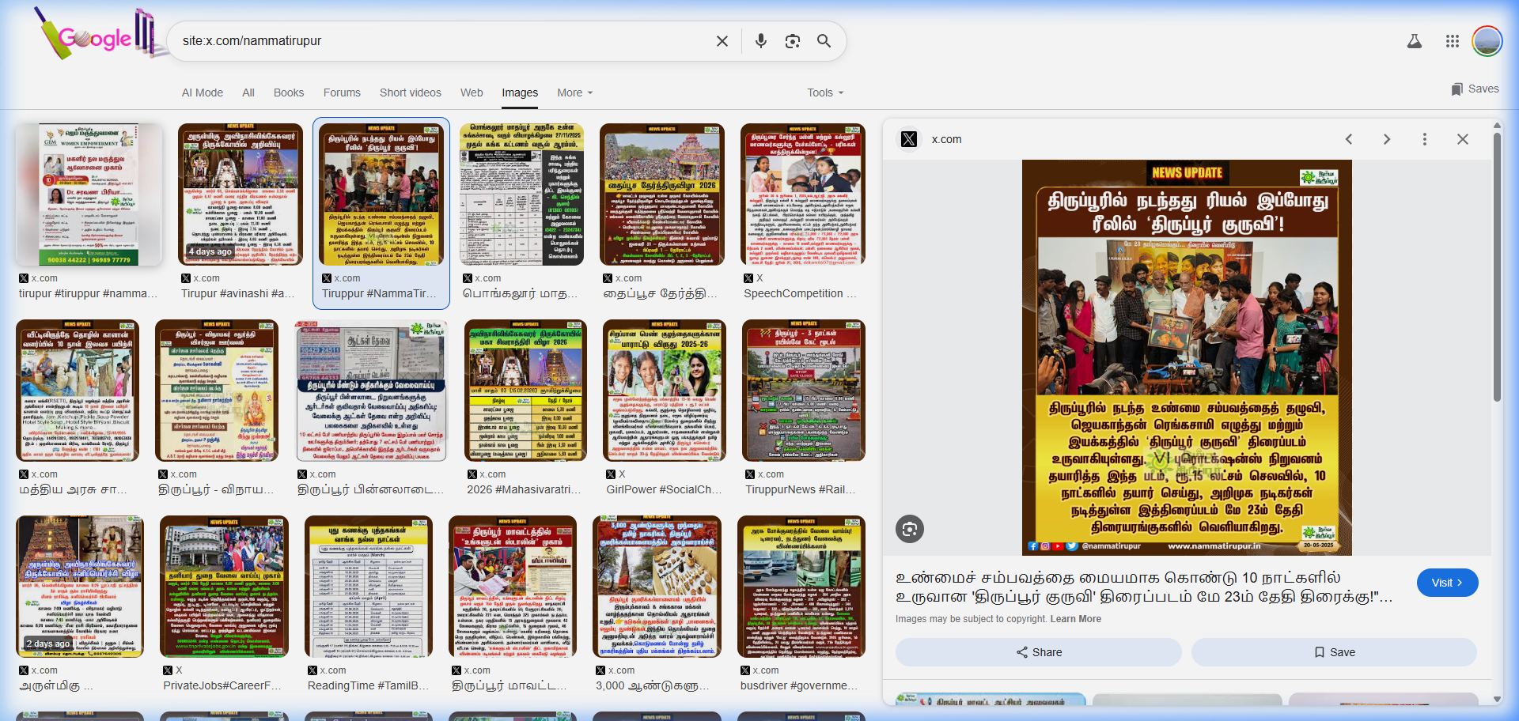Clear the search box text

pos(722,41)
